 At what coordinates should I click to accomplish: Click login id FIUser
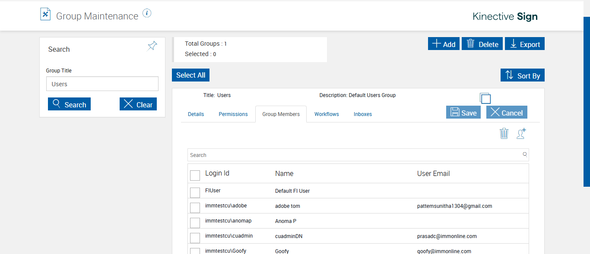[x=213, y=190]
